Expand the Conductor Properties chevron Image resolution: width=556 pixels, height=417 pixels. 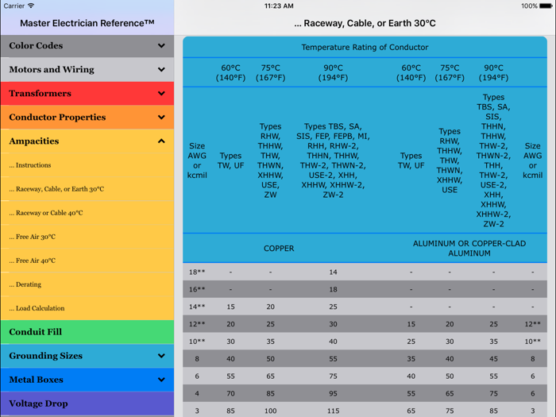(161, 118)
